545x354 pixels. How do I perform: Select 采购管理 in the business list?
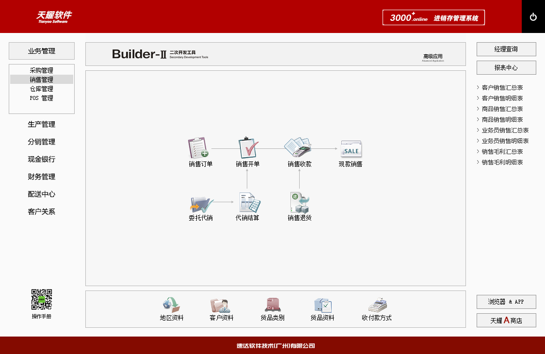pyautogui.click(x=42, y=70)
